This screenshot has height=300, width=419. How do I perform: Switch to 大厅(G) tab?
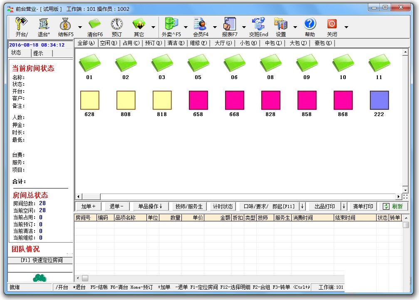[x=223, y=43]
